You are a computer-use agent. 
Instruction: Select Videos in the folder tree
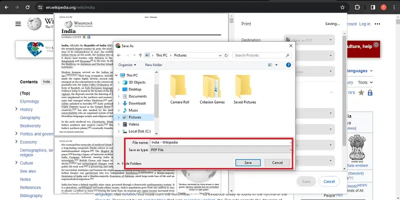(x=133, y=124)
